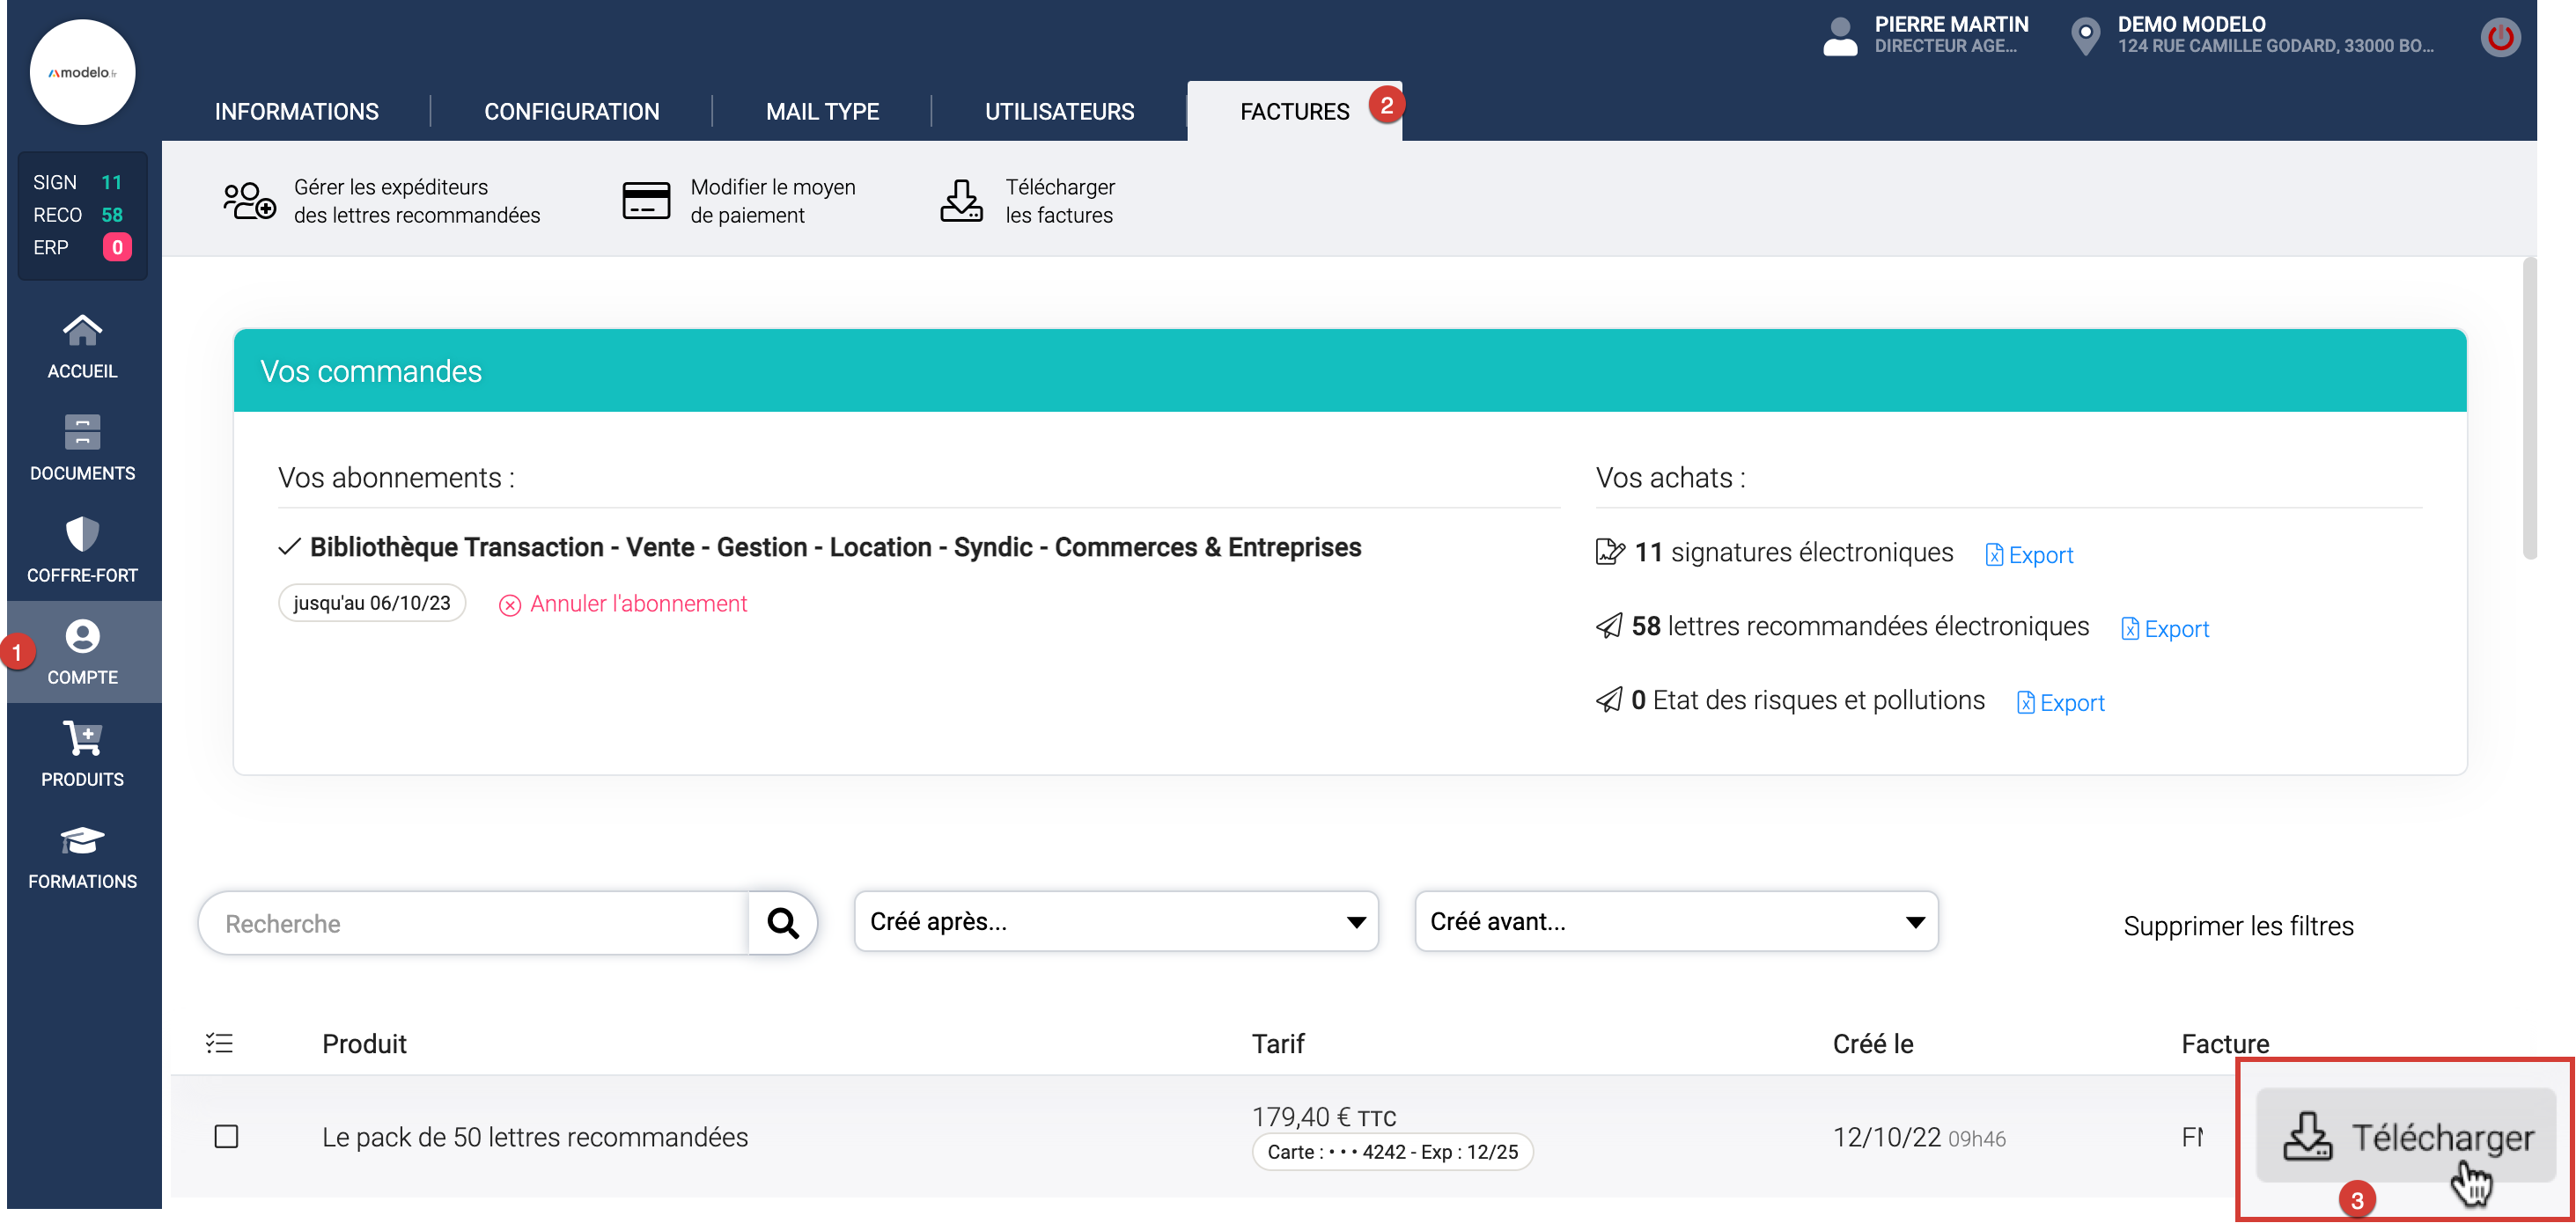Go to Produits cart icon
This screenshot has height=1223, width=2576.
point(82,753)
